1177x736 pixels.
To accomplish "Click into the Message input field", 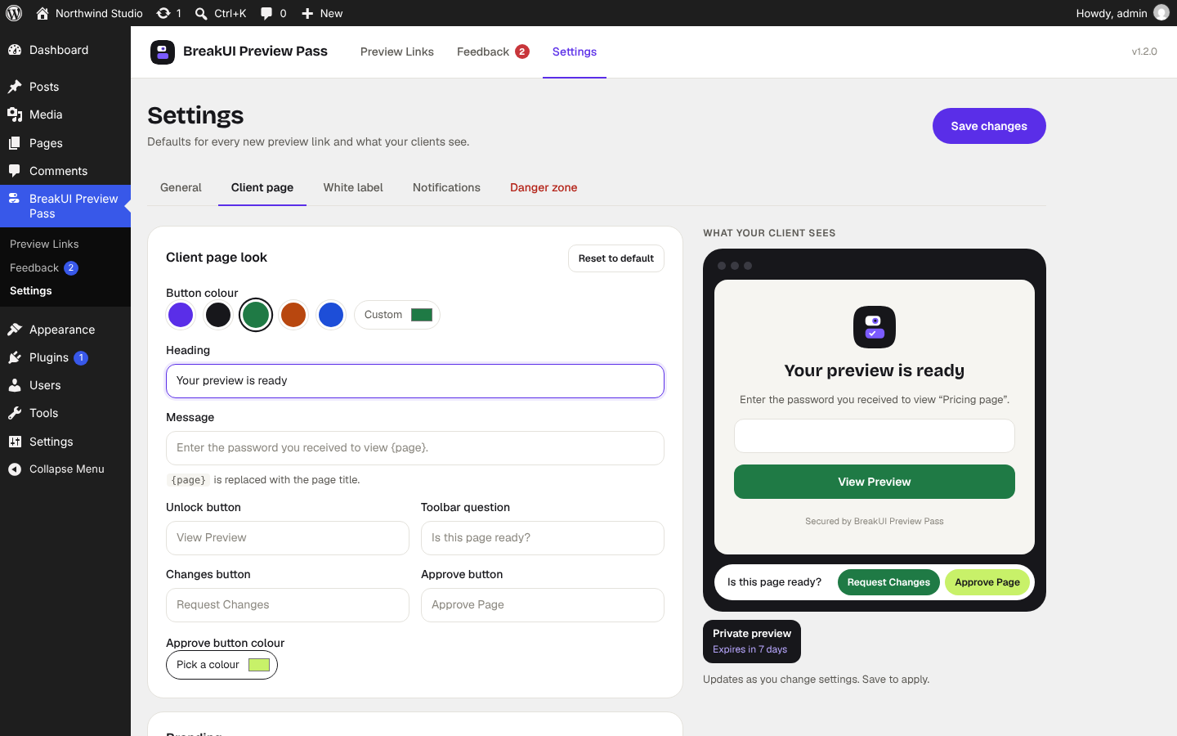I will pyautogui.click(x=415, y=448).
